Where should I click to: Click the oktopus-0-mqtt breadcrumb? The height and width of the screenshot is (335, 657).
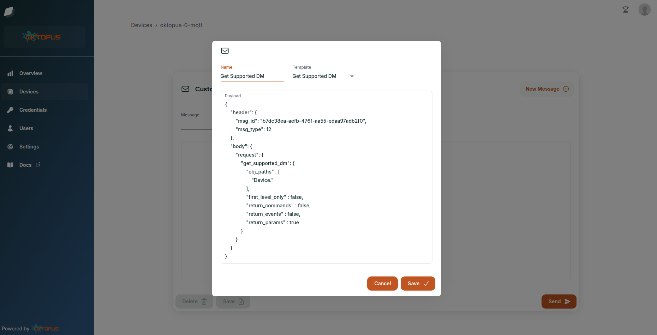pos(181,25)
